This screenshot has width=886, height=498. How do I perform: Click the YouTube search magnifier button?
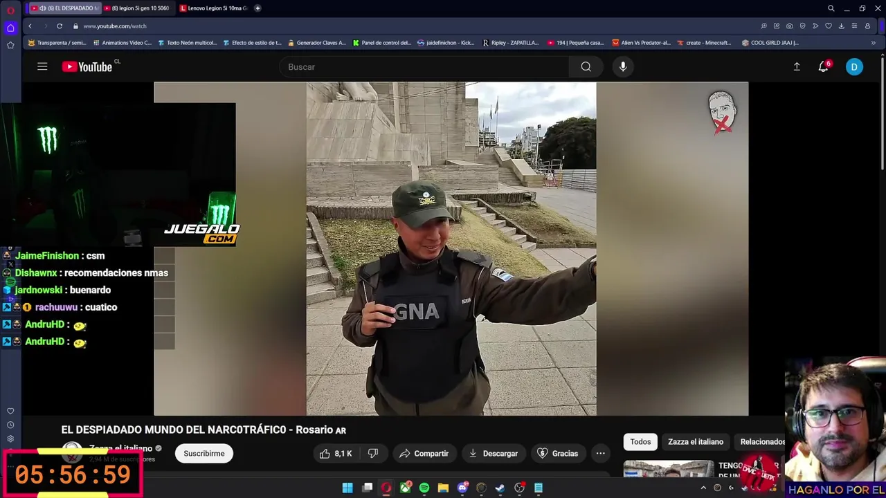coord(586,66)
